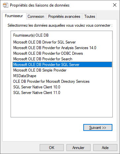120x154 pixels.
Task: Select SQL Server Native Client 10.0
Action: click(x=37, y=87)
